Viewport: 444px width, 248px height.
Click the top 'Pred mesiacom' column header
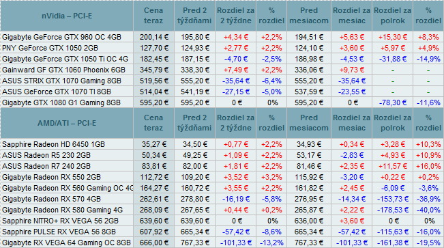(309, 16)
